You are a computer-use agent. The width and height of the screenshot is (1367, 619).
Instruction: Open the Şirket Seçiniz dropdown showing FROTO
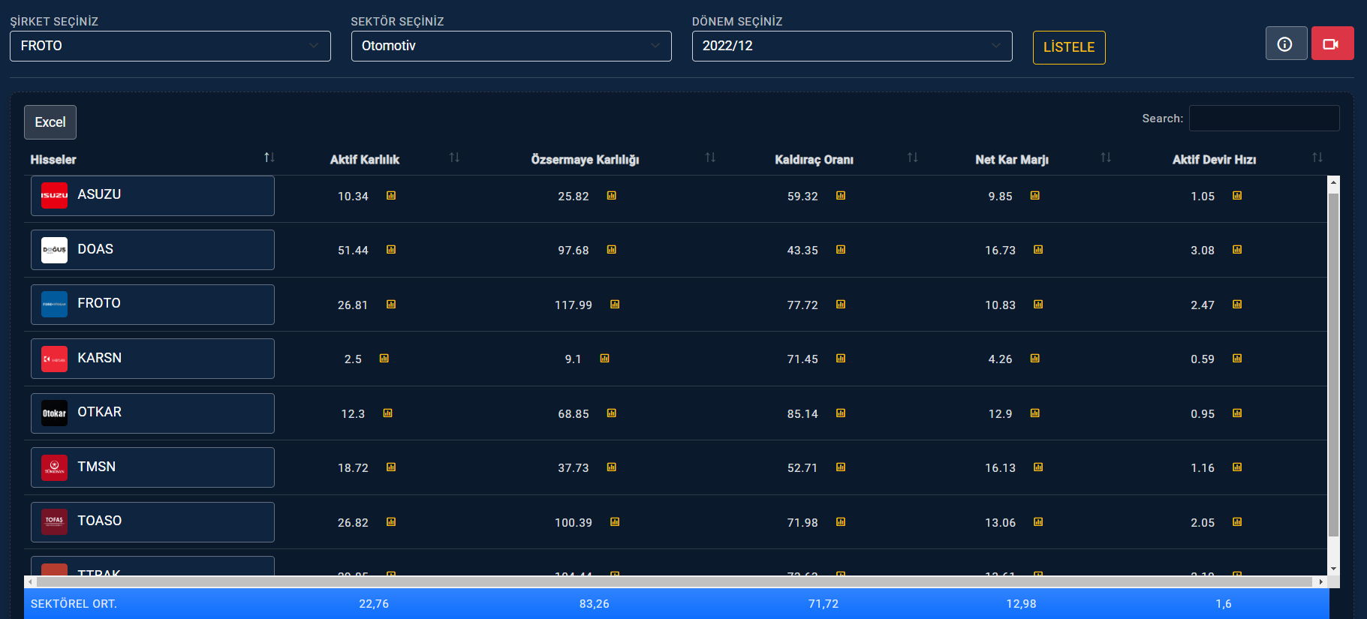tap(170, 46)
